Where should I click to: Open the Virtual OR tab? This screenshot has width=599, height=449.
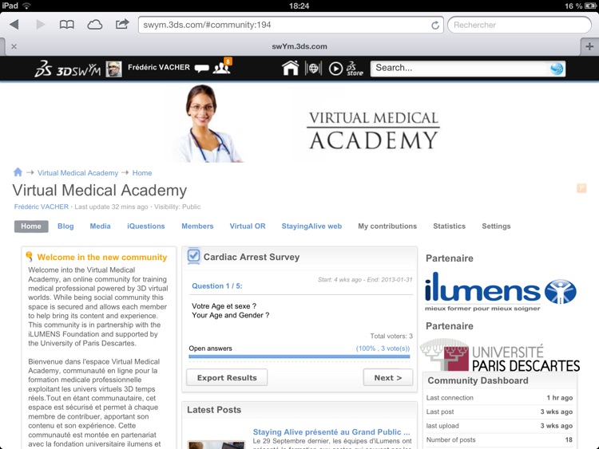(248, 226)
